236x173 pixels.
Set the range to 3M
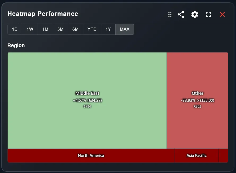point(60,29)
